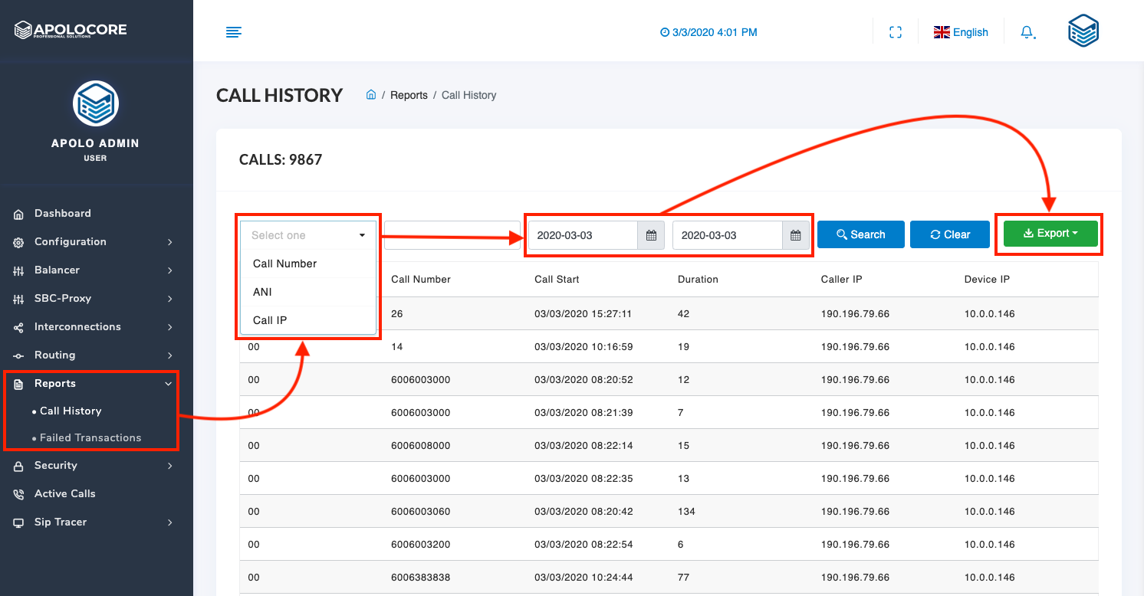Open calendar picker for end date
Screen dimensions: 1144x596
[795, 235]
